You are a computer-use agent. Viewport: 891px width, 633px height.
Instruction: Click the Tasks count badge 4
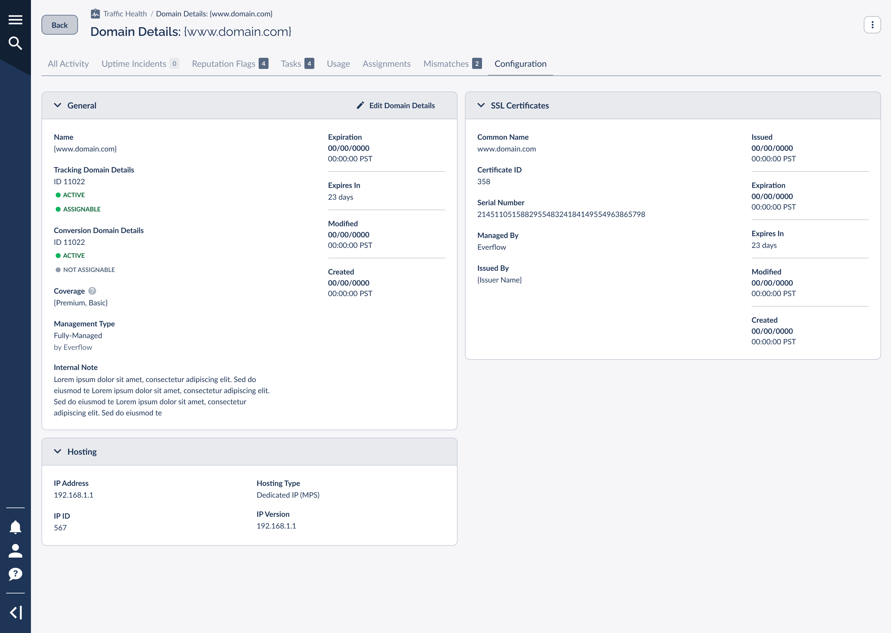[x=309, y=64]
